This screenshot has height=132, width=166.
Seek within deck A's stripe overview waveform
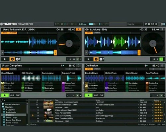(29, 53)
